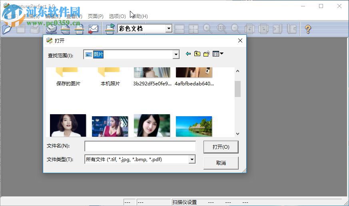Select the thumbnail of woman in red dress
Image resolution: width=349 pixels, height=206 pixels.
click(110, 126)
